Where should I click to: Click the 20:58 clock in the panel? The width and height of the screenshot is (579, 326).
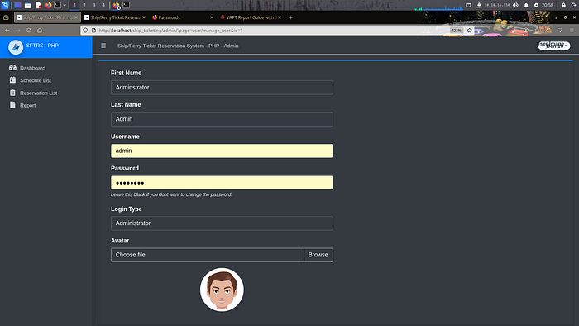point(548,5)
